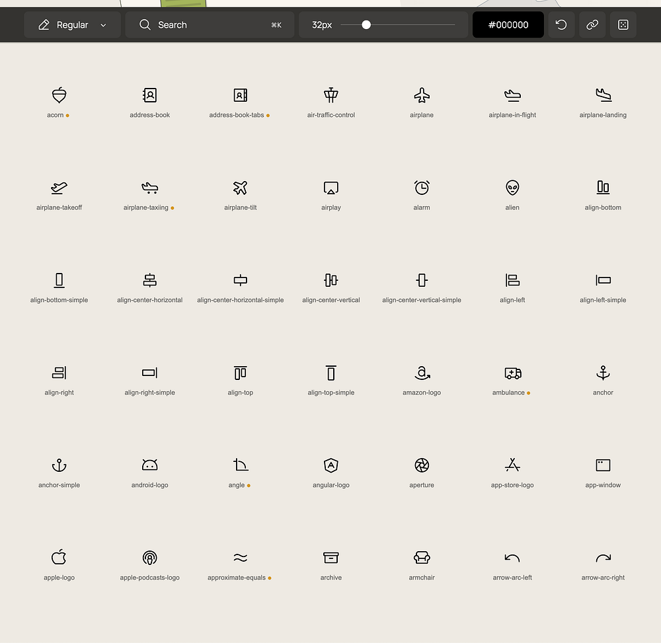Pick the airplay icon

(x=331, y=188)
